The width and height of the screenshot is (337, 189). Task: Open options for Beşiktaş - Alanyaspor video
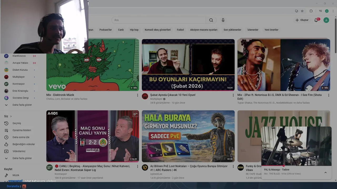click(x=137, y=166)
